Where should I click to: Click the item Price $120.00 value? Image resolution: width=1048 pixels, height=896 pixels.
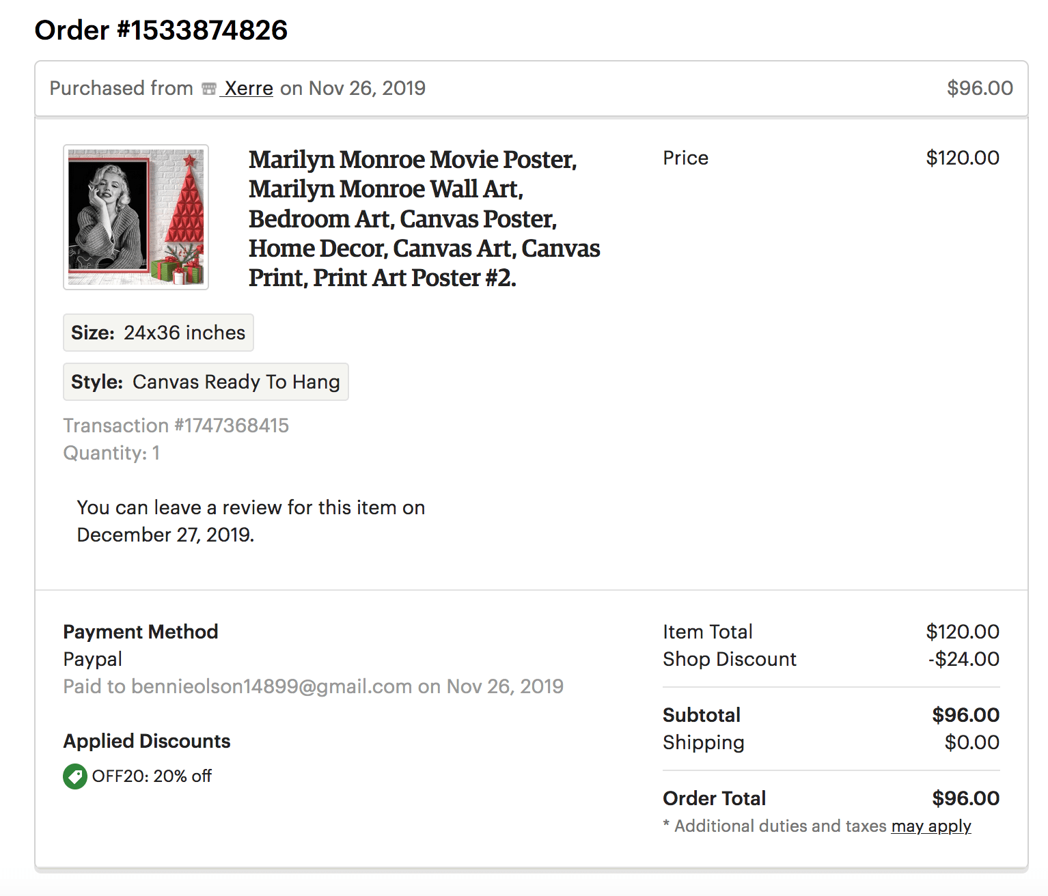(962, 158)
